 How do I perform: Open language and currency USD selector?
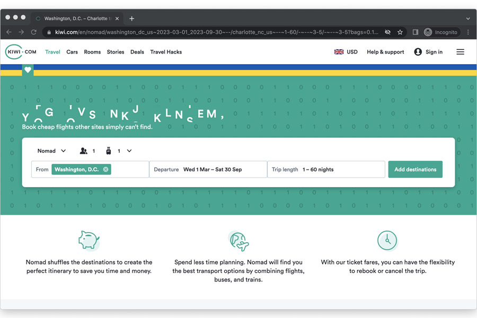click(x=346, y=52)
